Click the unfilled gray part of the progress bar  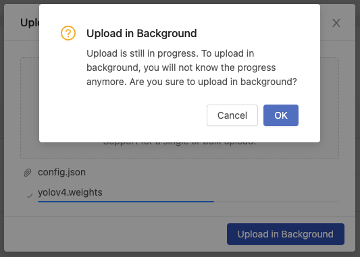[x=276, y=202]
